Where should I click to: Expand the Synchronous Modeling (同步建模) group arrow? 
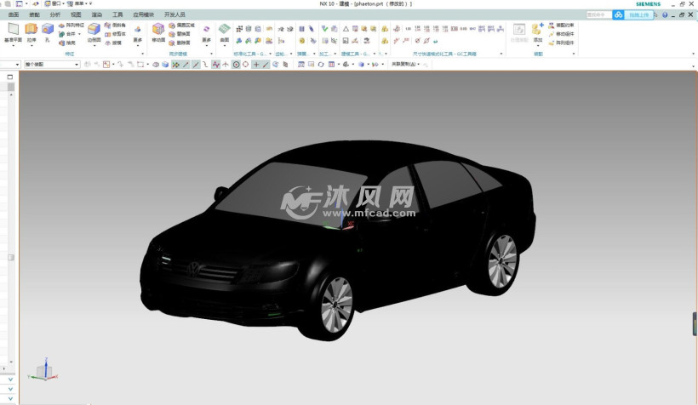tap(211, 54)
